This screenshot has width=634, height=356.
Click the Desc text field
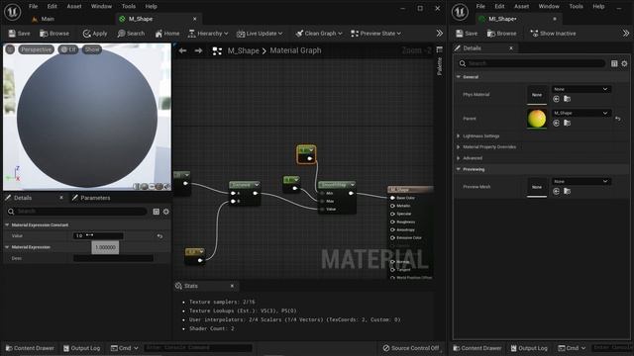[113, 258]
